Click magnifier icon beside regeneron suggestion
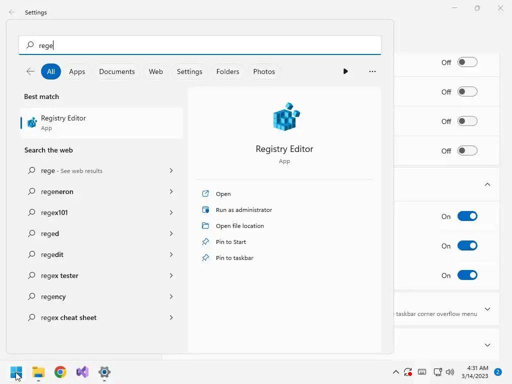 click(x=31, y=191)
